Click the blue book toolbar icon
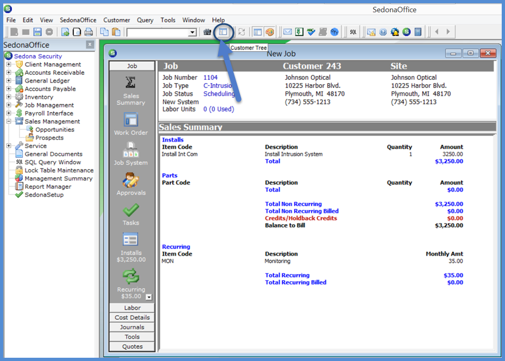 click(418, 32)
